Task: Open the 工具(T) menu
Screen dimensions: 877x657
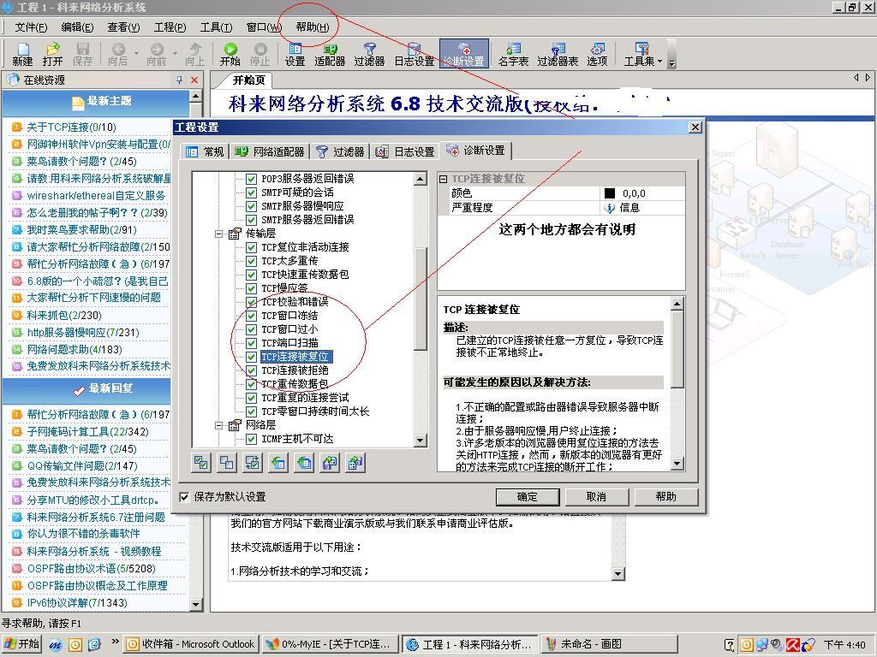Action: click(216, 27)
